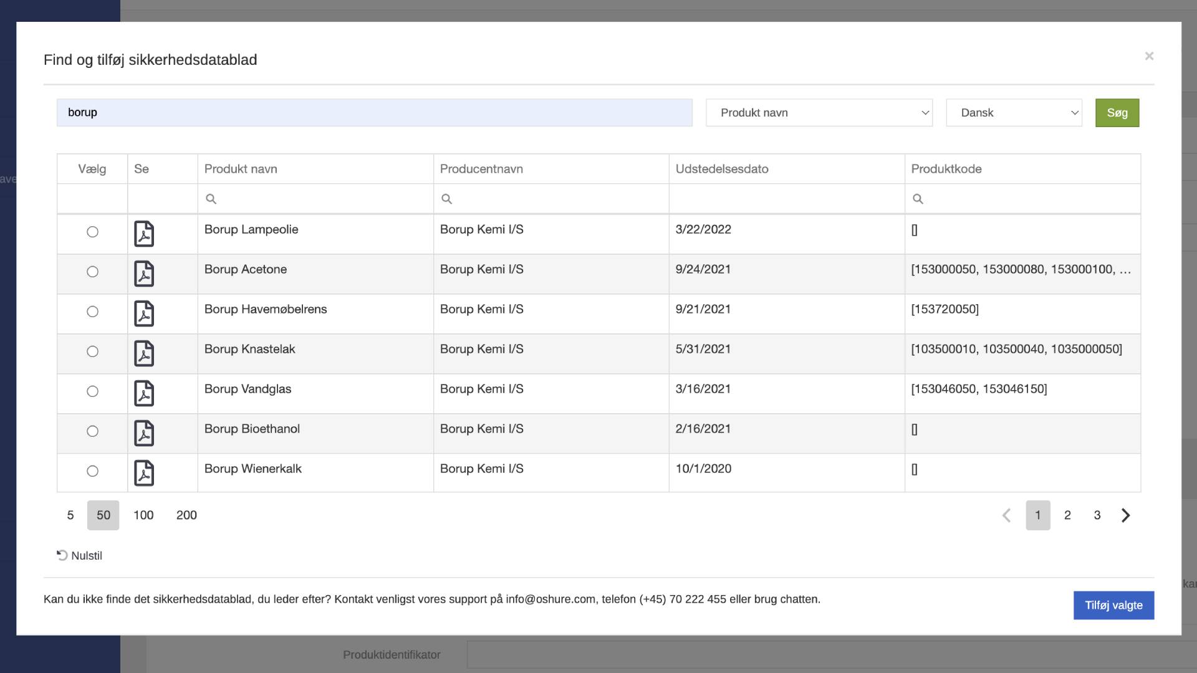The image size is (1197, 673).
Task: Click the Borup Lampeolie product name
Action: click(251, 229)
